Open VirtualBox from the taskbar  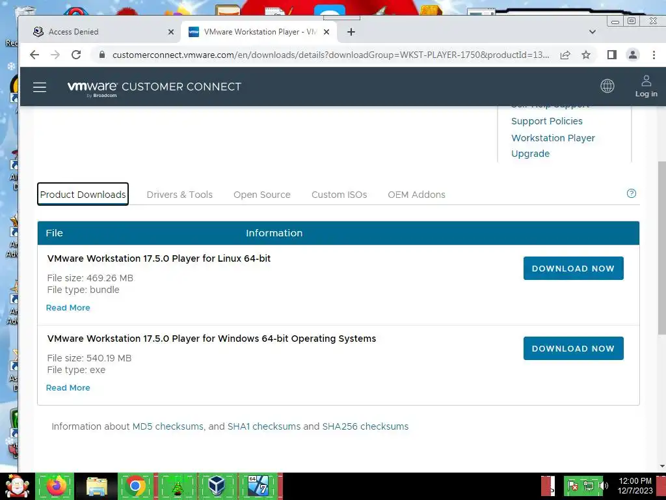pyautogui.click(x=217, y=486)
